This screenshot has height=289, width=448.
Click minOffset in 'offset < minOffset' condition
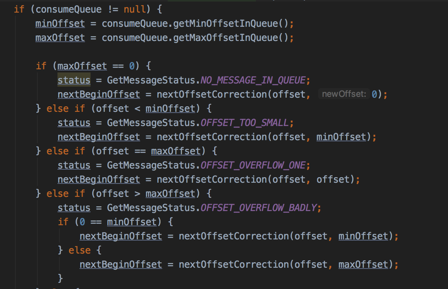coord(170,109)
